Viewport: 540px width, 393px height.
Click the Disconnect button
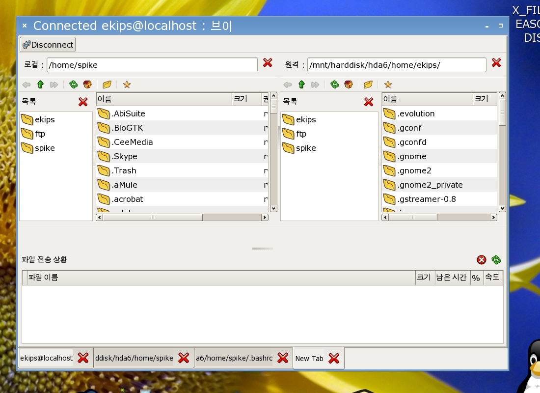[x=48, y=45]
